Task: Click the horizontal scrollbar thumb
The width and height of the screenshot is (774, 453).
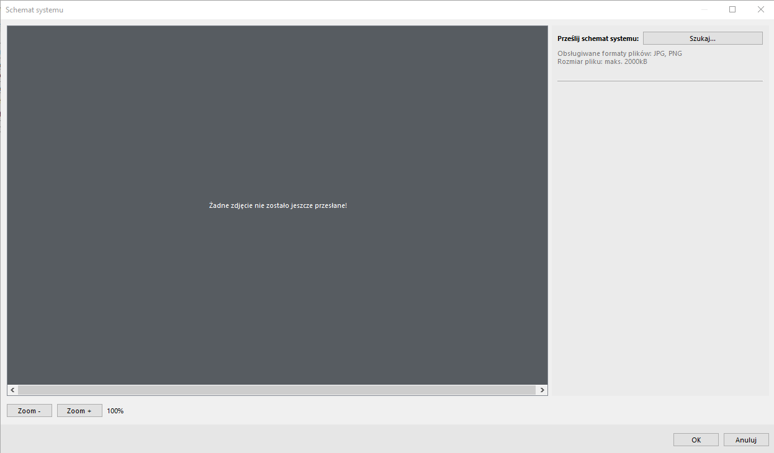Action: [276, 390]
